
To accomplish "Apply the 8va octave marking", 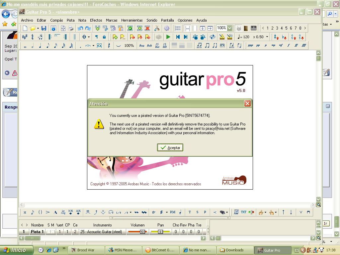I will 141,46.
